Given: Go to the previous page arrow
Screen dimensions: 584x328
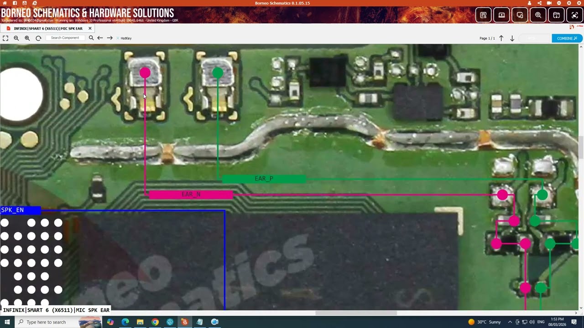Looking at the screenshot, I should 501,38.
